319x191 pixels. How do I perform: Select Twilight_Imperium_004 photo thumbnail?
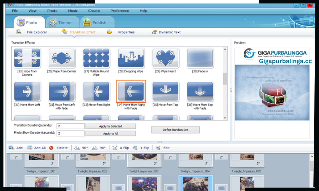pyautogui.click(x=195, y=160)
